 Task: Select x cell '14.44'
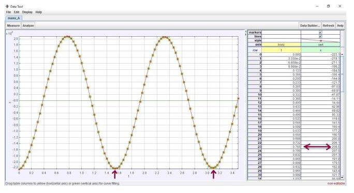pyautogui.click(x=320, y=102)
